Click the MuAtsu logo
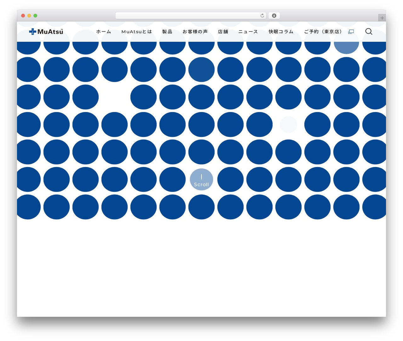The width and height of the screenshot is (403, 341). (46, 31)
